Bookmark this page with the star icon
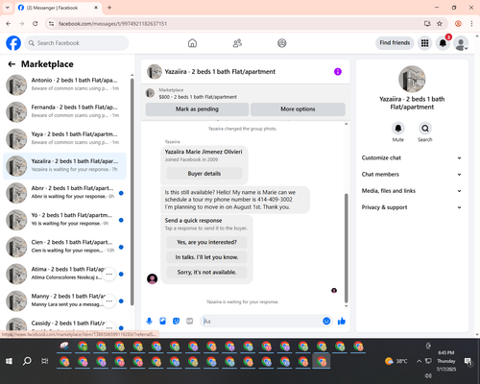Image resolution: width=480 pixels, height=384 pixels. point(440,24)
